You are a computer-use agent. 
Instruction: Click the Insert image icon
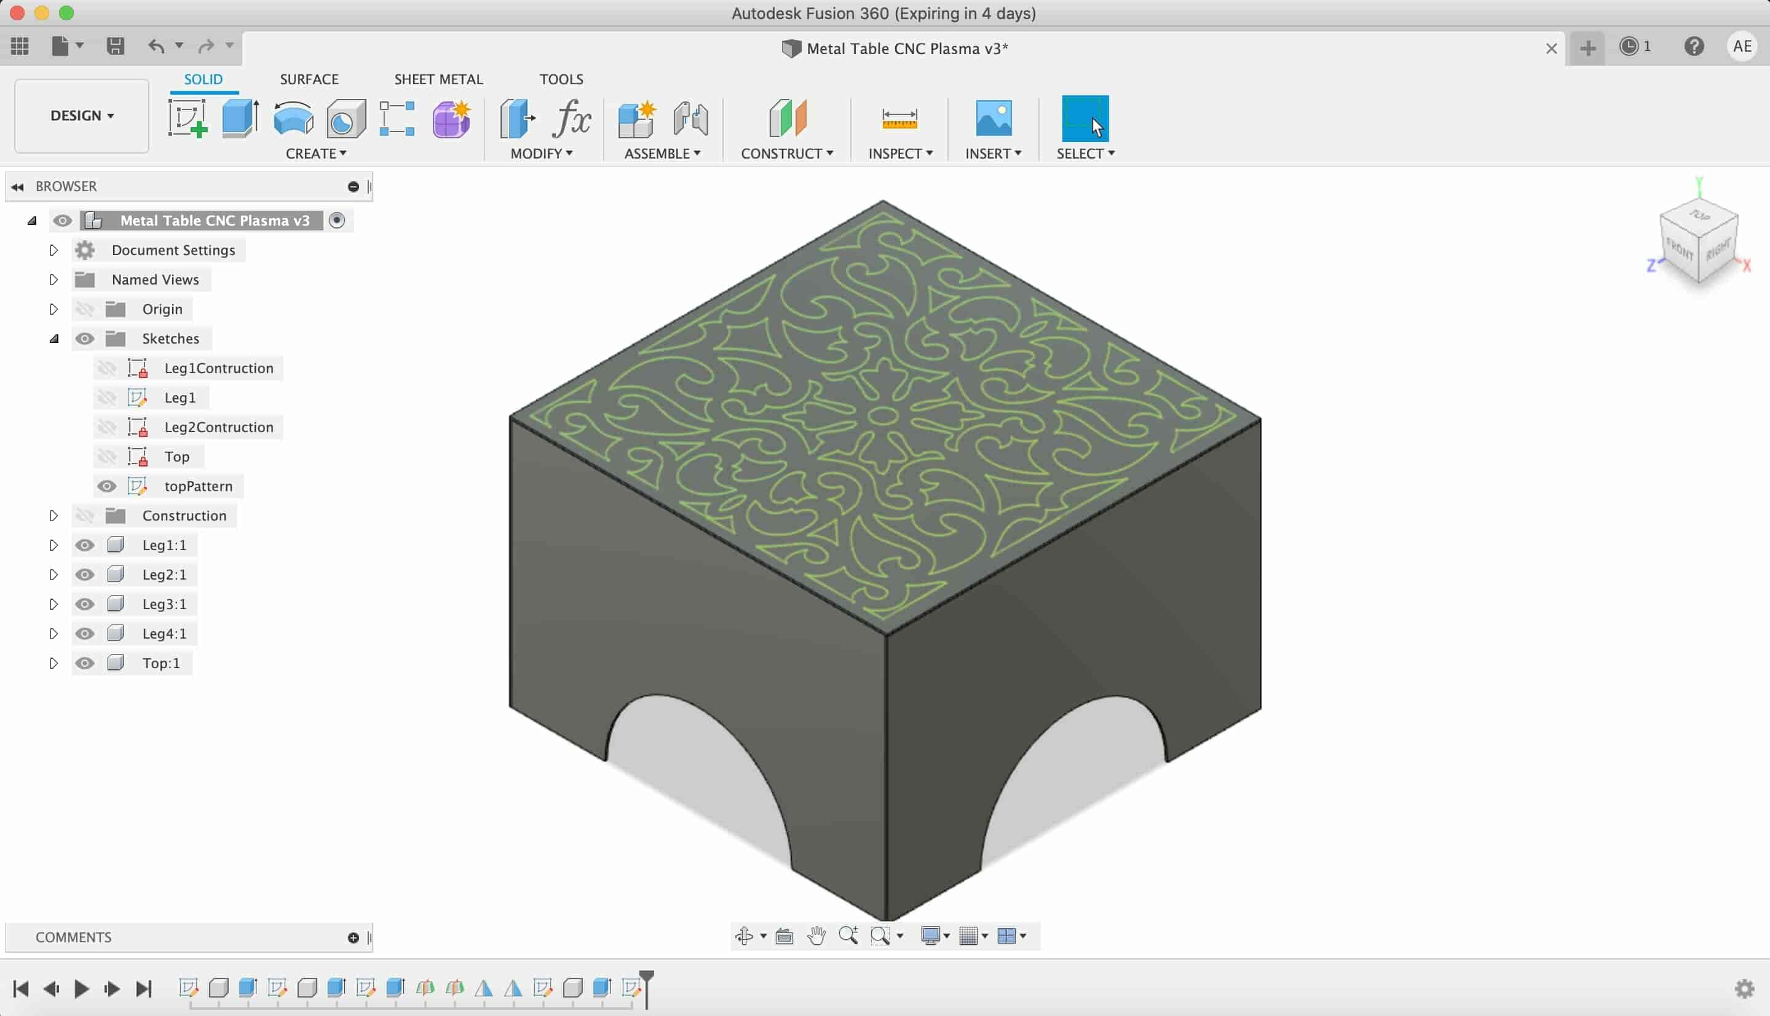tap(993, 118)
